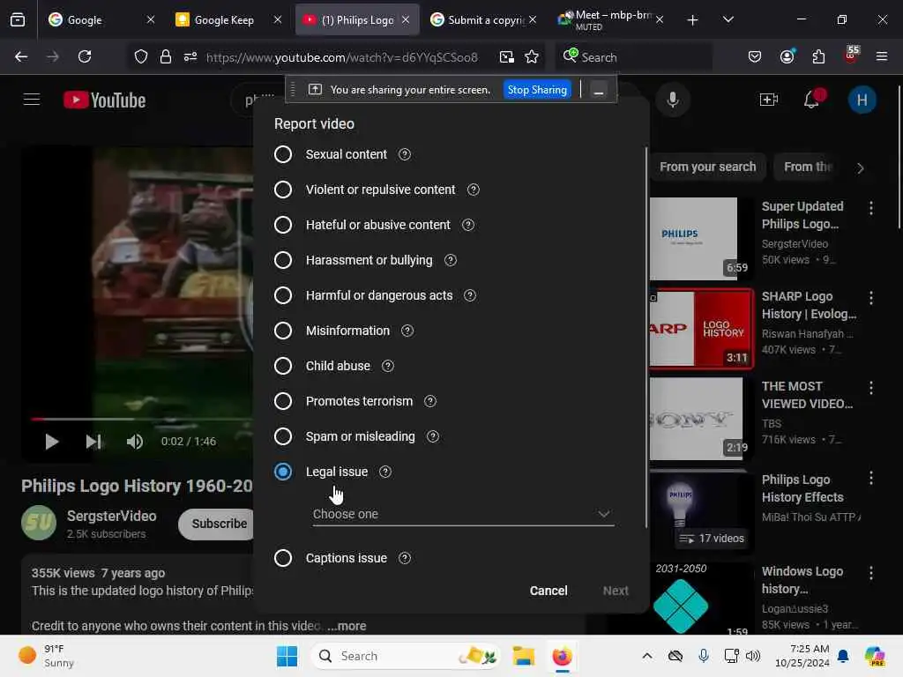Show help for Captions issue
Image resolution: width=903 pixels, height=677 pixels.
[405, 558]
